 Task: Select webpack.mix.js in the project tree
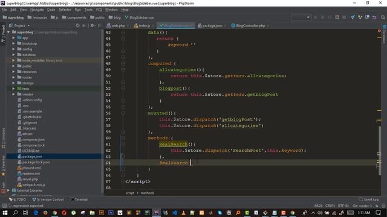tap(34, 185)
